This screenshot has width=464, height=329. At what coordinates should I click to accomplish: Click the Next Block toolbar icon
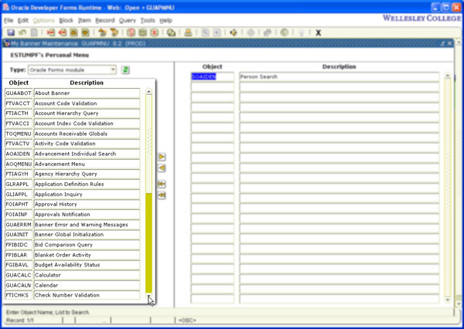tap(114, 32)
